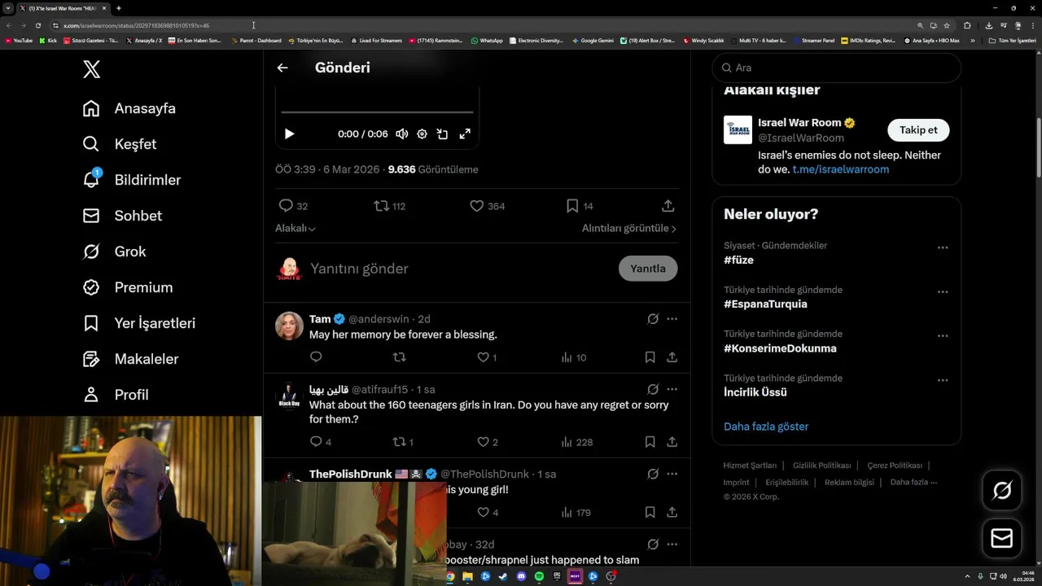Open more options for #KonserimeDokunma trend

pos(943,335)
